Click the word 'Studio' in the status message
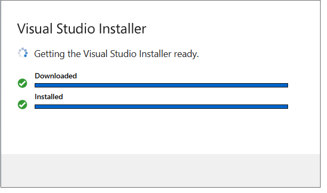327x193 pixels. point(123,54)
